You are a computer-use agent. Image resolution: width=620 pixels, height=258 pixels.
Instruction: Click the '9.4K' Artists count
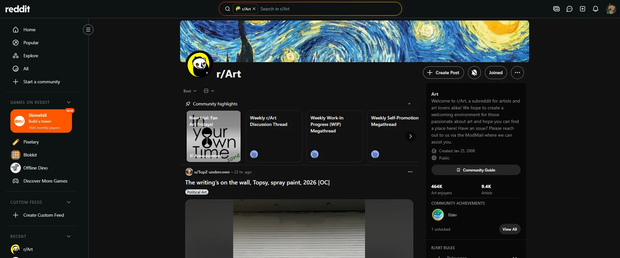486,186
